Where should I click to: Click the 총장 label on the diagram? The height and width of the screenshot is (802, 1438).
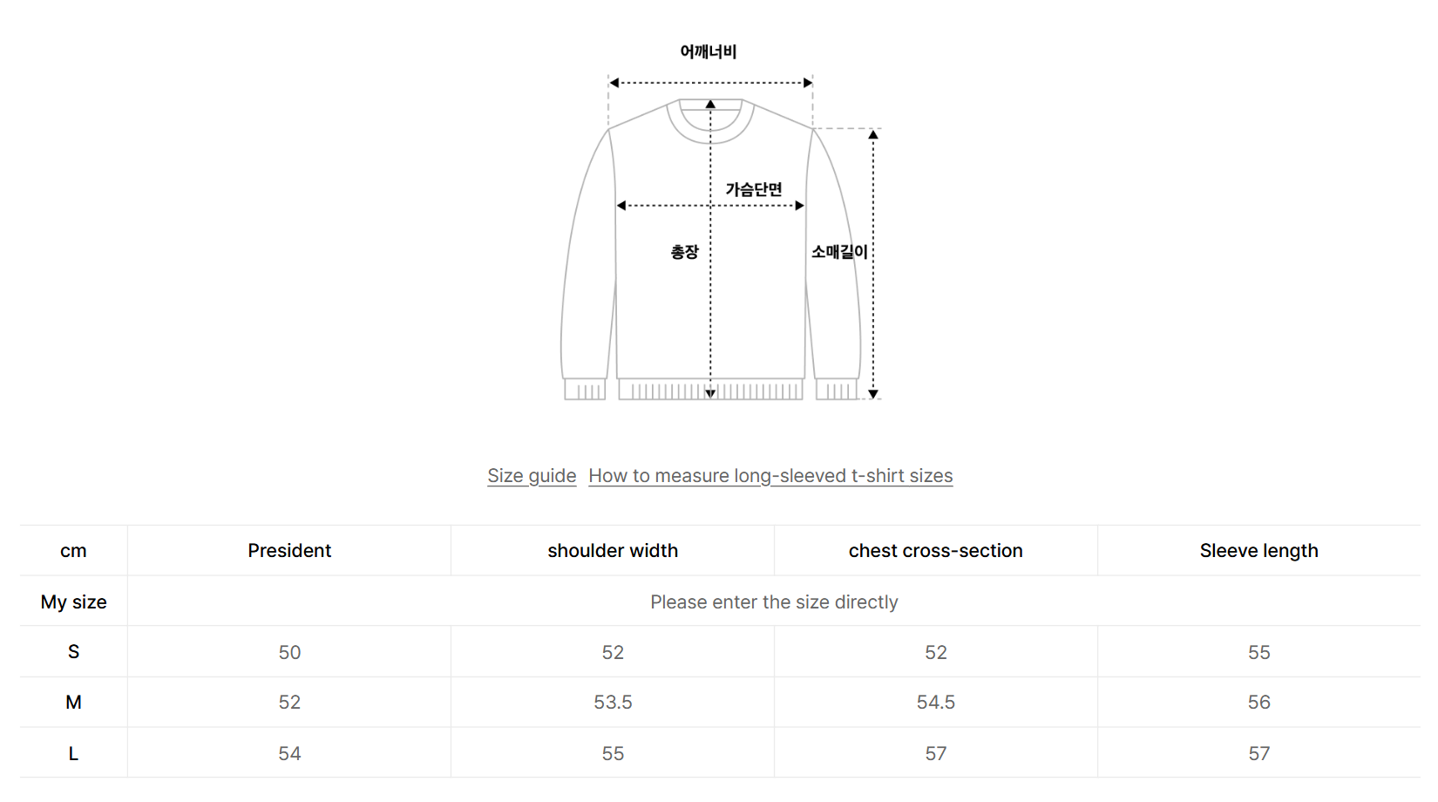click(684, 252)
